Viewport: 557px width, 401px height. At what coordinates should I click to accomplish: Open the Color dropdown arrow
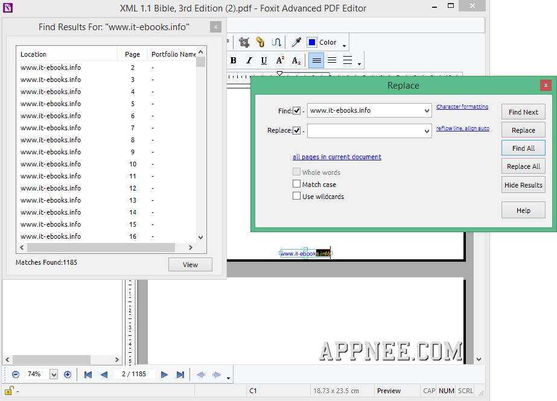click(344, 45)
